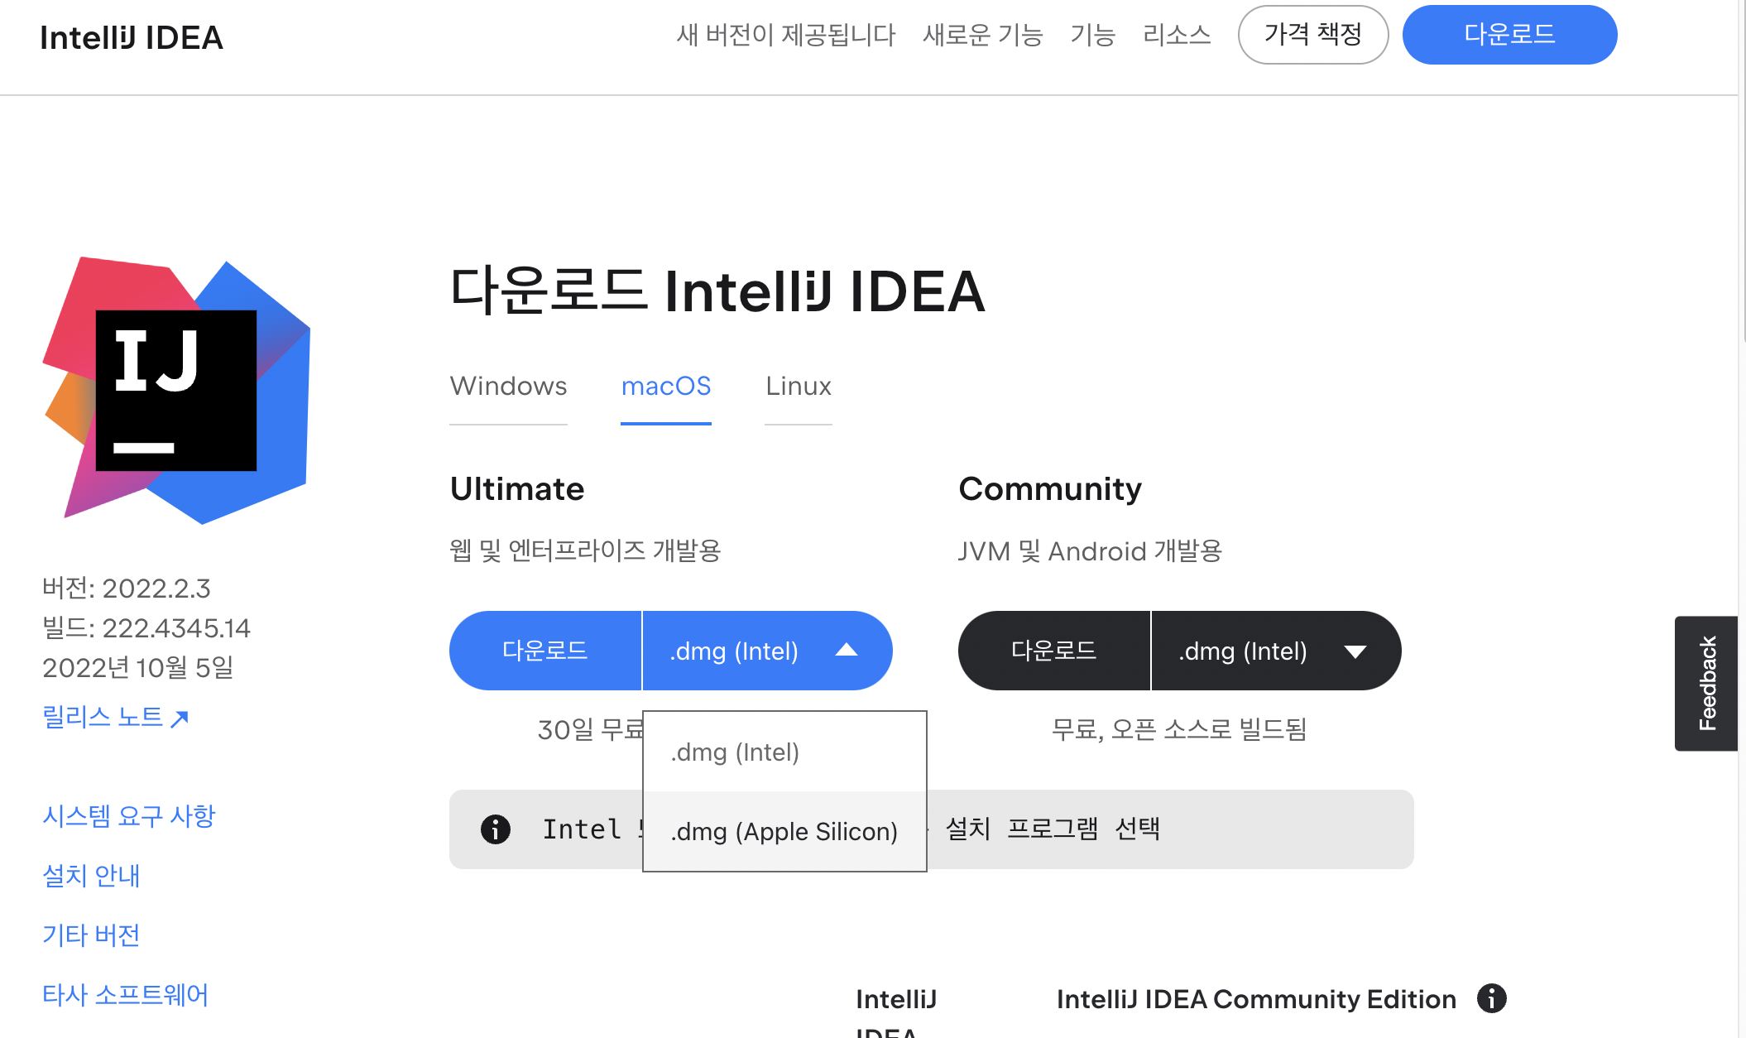1746x1038 pixels.
Task: Click the black Community 다운로드 button
Action: pos(1053,651)
